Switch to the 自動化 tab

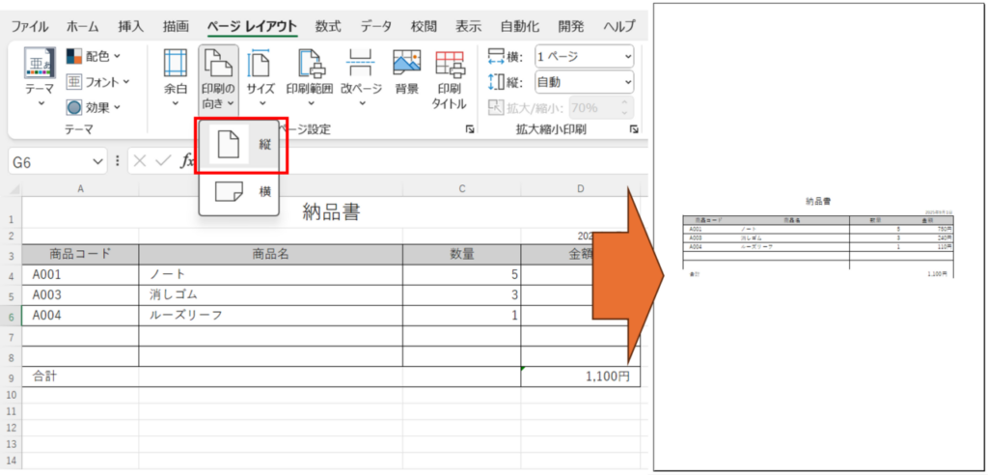[x=520, y=26]
